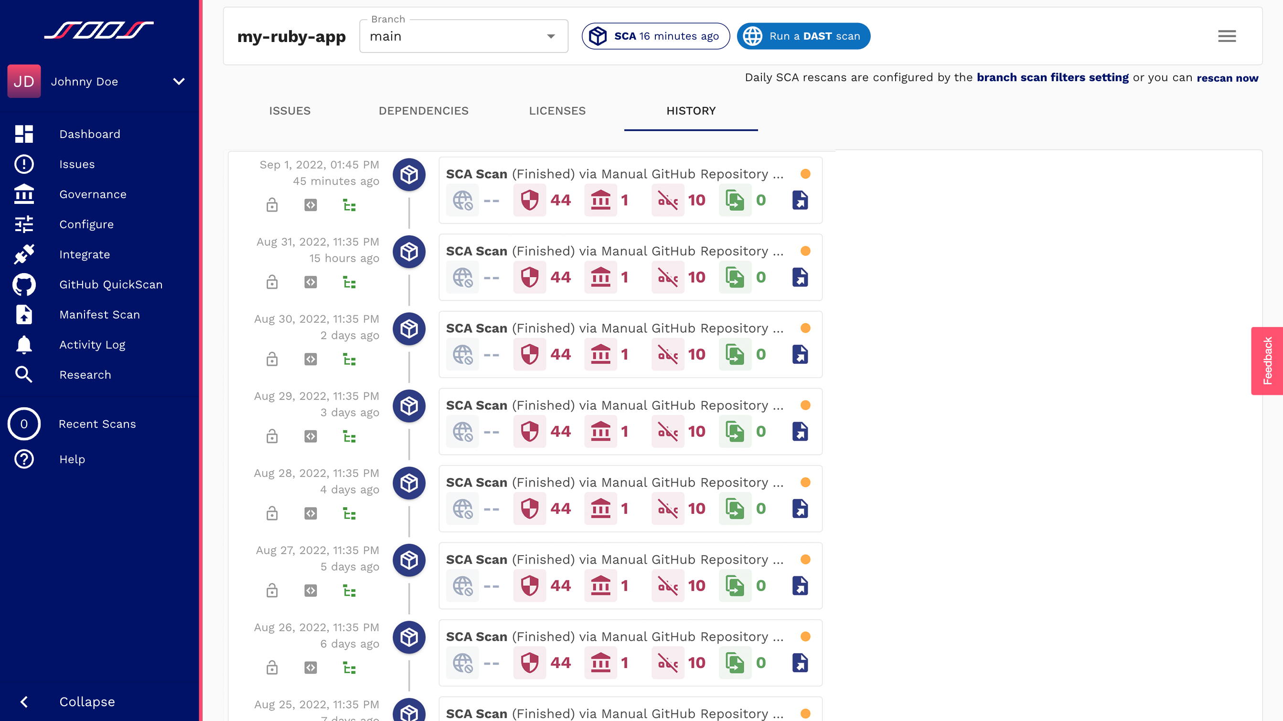Open dependency tree icon under Aug 28, 2022 scan
This screenshot has height=721, width=1283.
point(350,514)
